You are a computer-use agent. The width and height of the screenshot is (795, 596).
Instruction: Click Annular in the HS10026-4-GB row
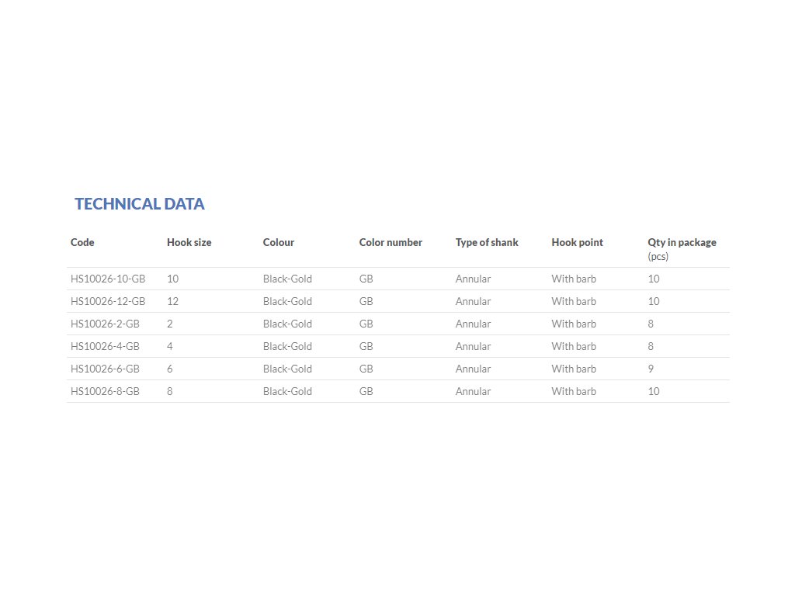[473, 346]
